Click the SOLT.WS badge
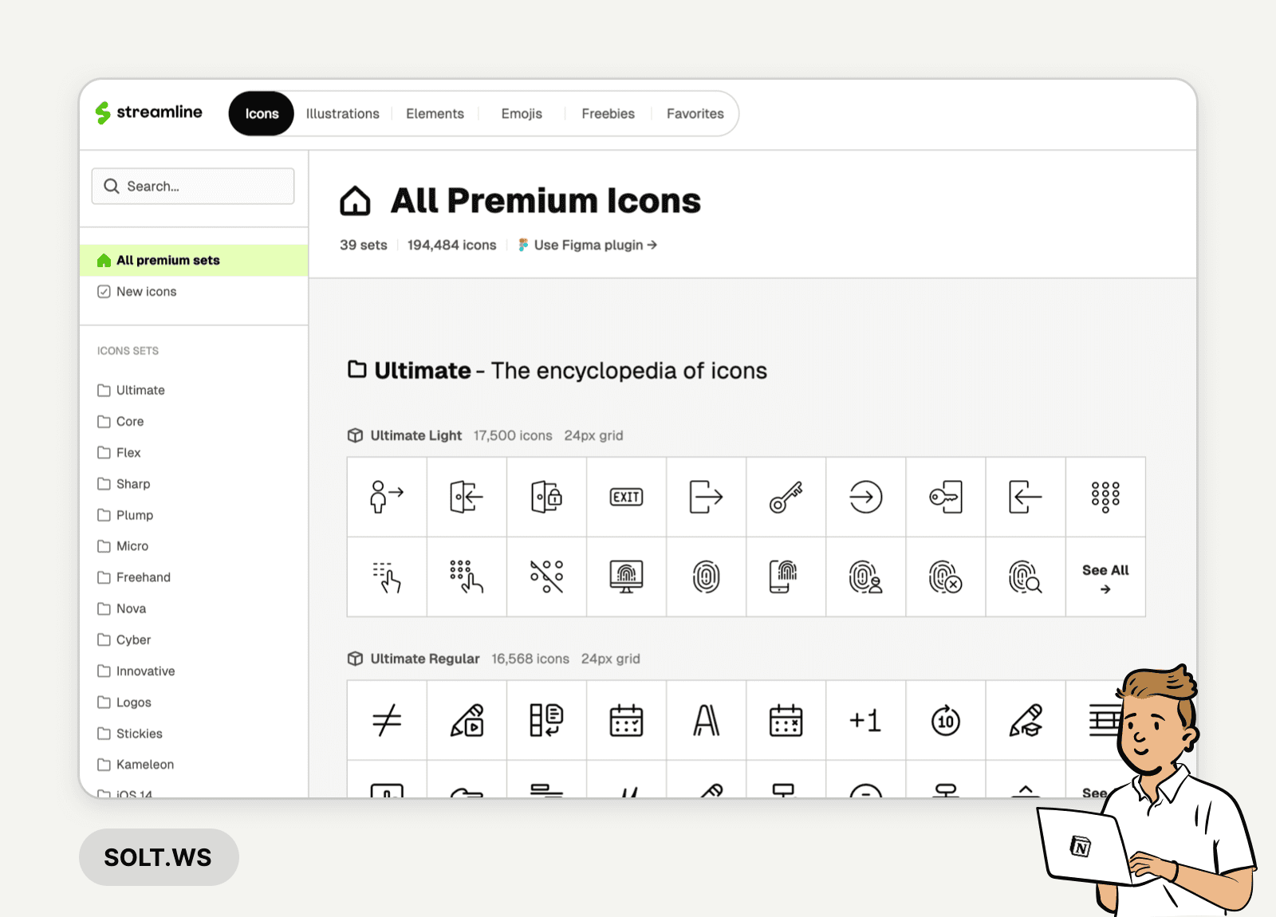The width and height of the screenshot is (1276, 917). [159, 857]
